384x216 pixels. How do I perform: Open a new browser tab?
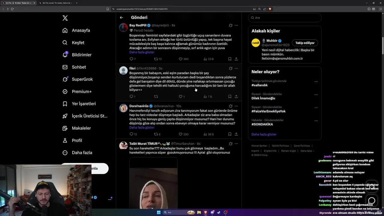point(77,3)
